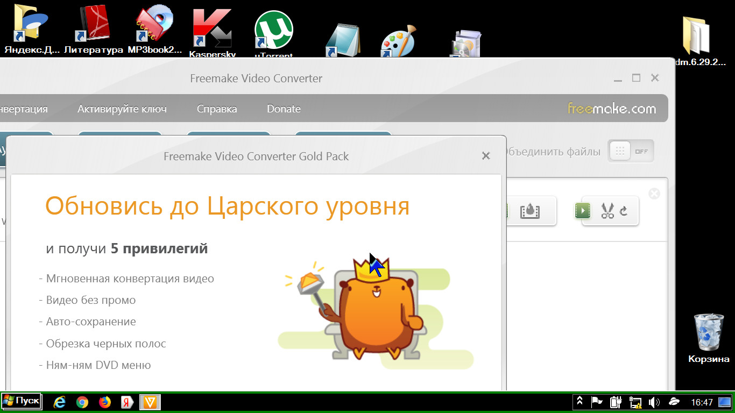Expand hidden system tray icons

click(x=580, y=402)
